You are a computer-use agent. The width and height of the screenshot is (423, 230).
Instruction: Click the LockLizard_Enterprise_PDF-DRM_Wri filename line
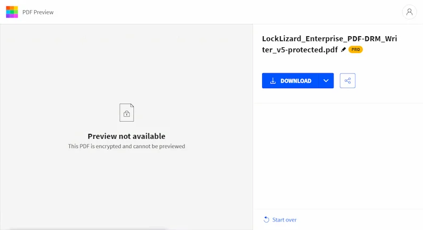[x=329, y=39]
